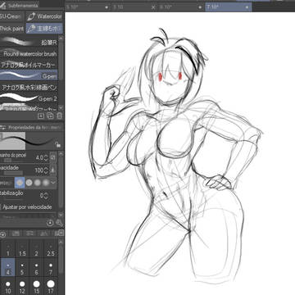Click the Subferramenta panel icon
Viewport: 295px width, 295px height.
(x=3, y=5)
